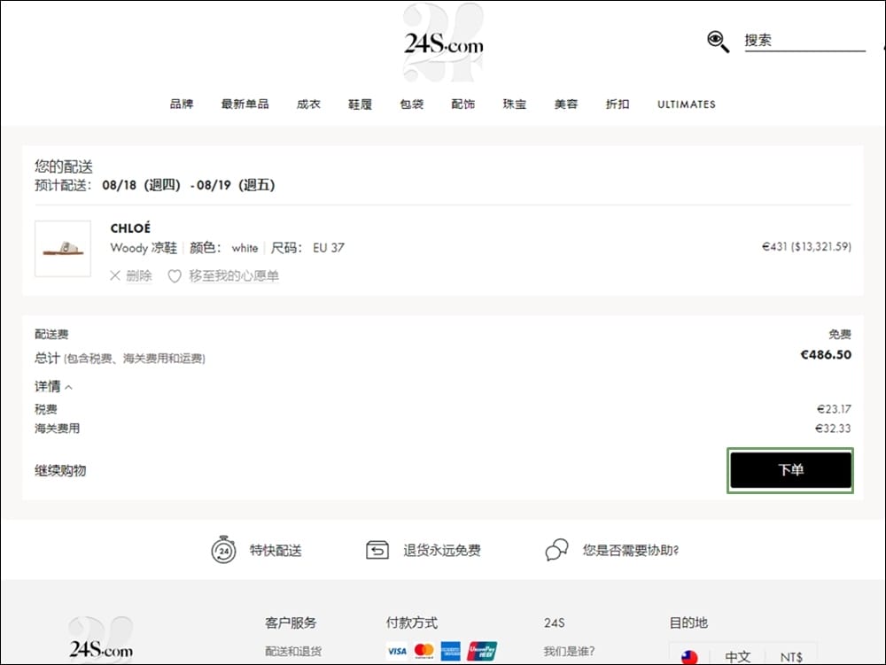Click the 付款方式 footer heading

coord(412,622)
